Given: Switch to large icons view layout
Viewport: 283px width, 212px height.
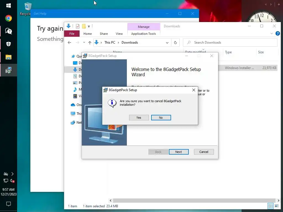Looking at the screenshot, I should point(276,206).
